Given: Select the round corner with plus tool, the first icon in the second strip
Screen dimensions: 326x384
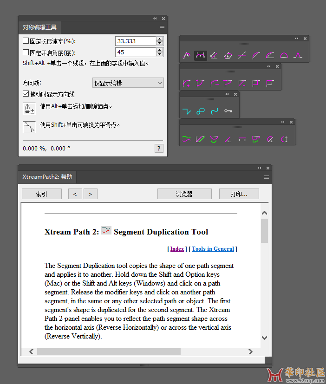Looking at the screenshot, I should tap(186, 84).
